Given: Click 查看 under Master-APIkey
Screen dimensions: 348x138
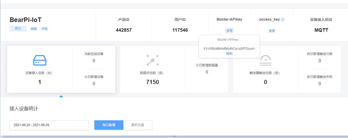Looking at the screenshot, I should coord(229,31).
